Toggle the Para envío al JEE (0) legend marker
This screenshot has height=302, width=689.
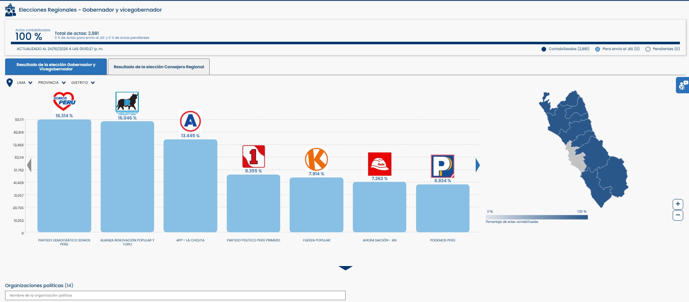tap(597, 49)
